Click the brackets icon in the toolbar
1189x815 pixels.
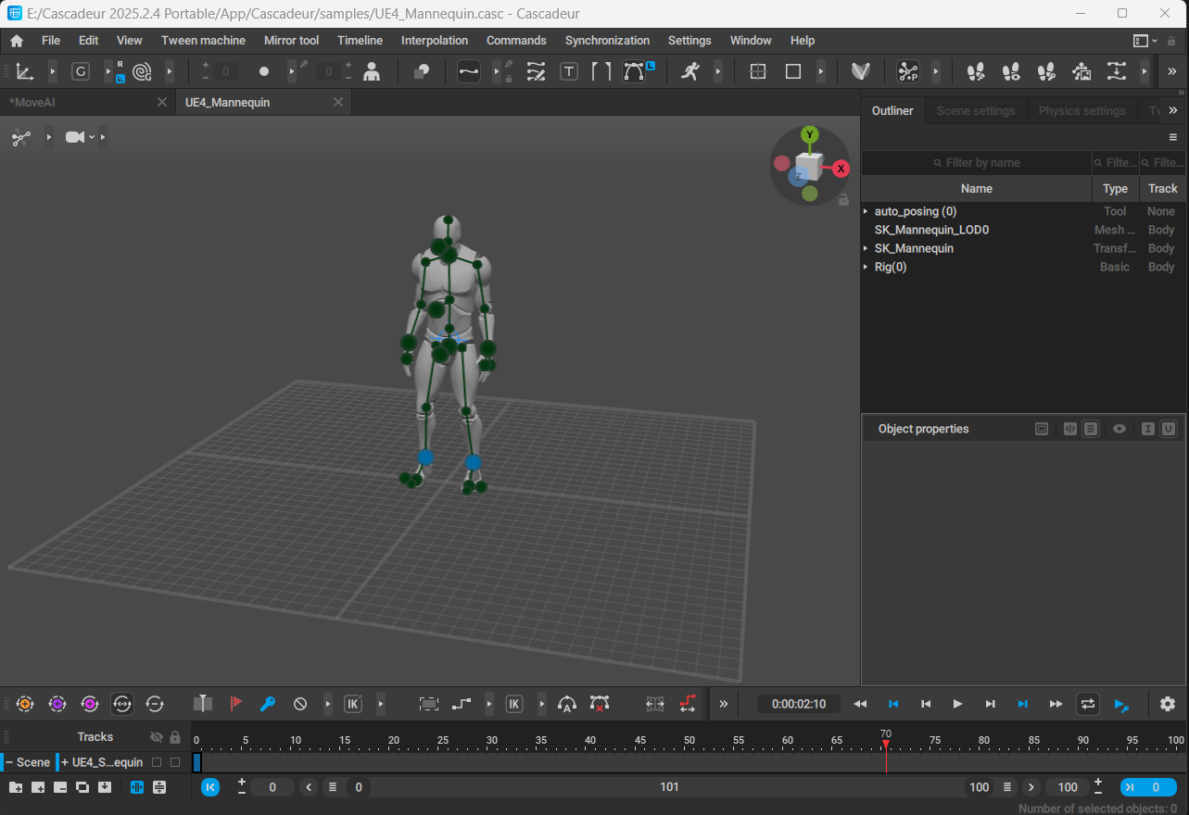click(x=601, y=71)
